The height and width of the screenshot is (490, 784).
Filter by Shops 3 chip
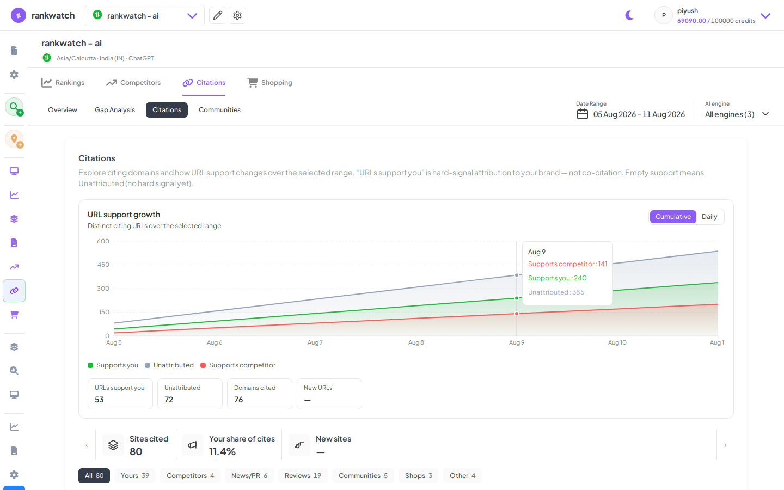[419, 476]
